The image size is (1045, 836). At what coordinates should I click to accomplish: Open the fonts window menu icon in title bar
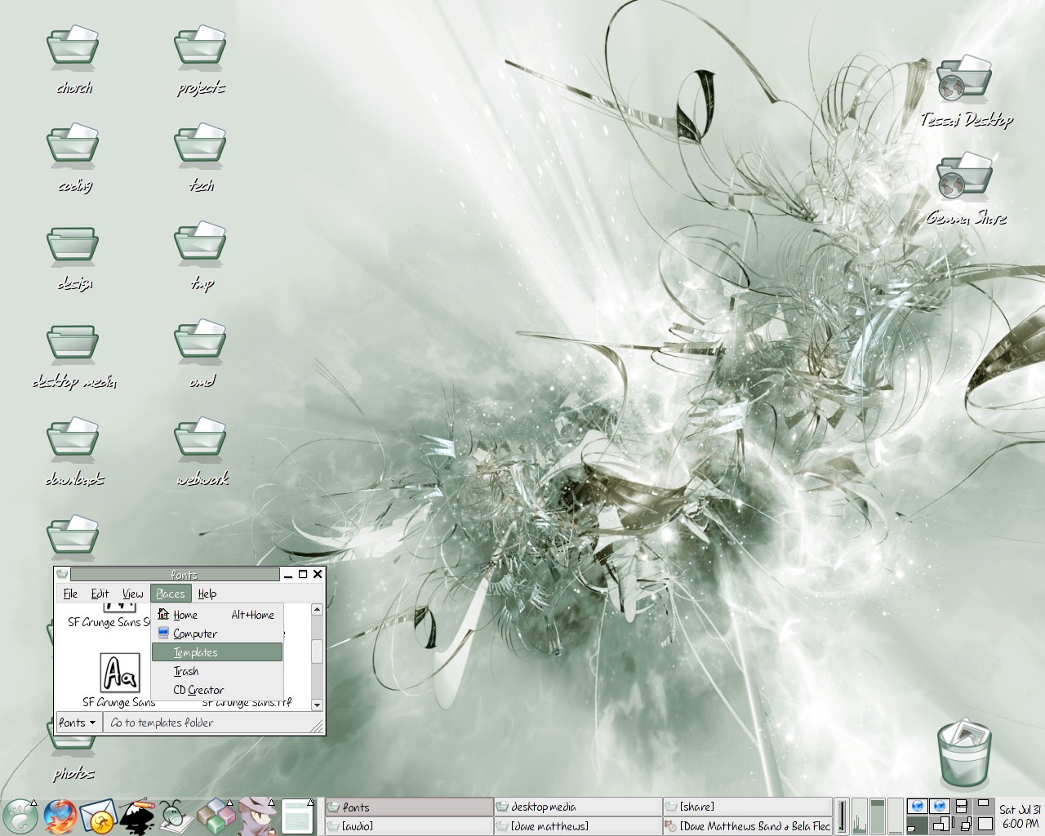[63, 574]
